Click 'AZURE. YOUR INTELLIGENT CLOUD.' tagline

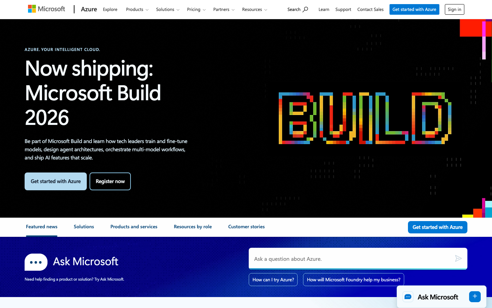point(62,50)
